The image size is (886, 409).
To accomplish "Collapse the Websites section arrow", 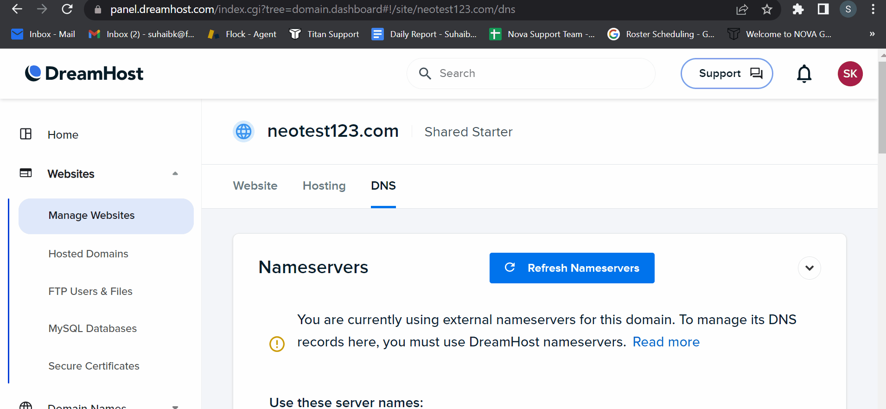I will click(x=175, y=173).
